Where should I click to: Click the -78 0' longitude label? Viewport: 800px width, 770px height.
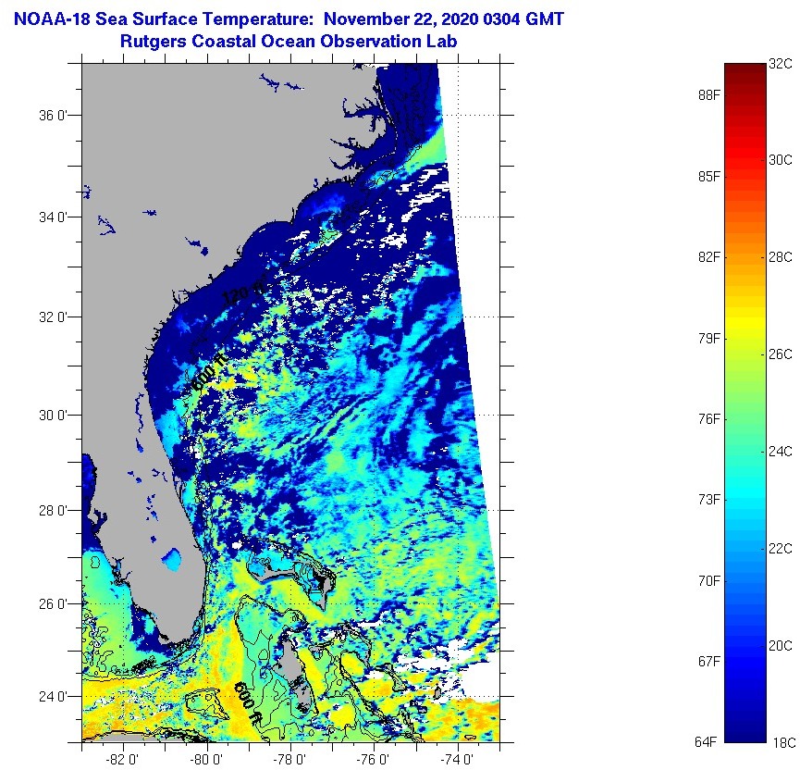289,760
